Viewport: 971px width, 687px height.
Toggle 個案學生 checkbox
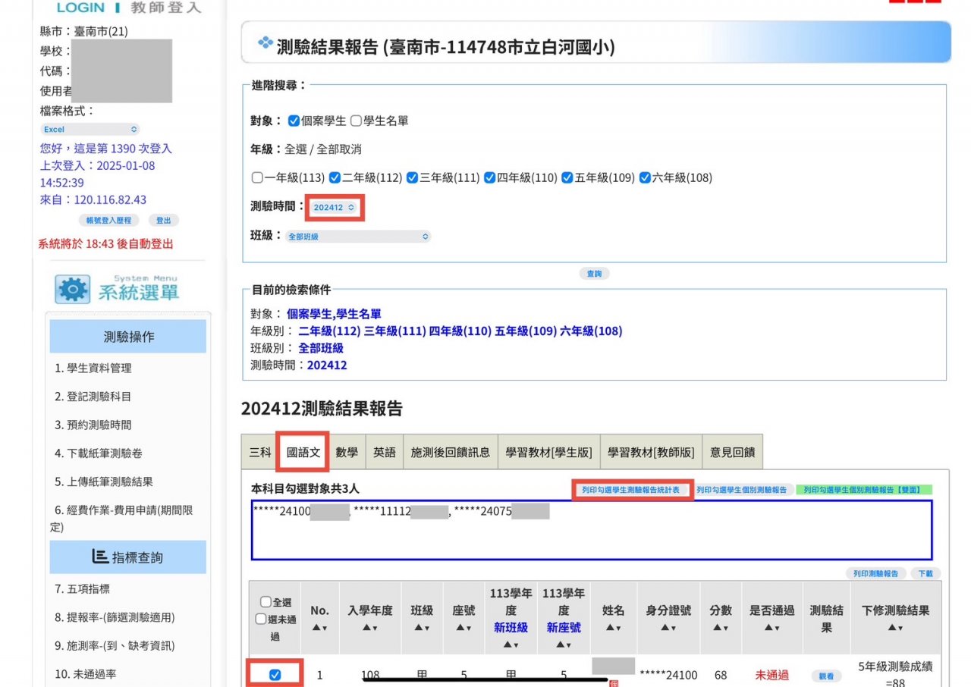click(x=294, y=121)
